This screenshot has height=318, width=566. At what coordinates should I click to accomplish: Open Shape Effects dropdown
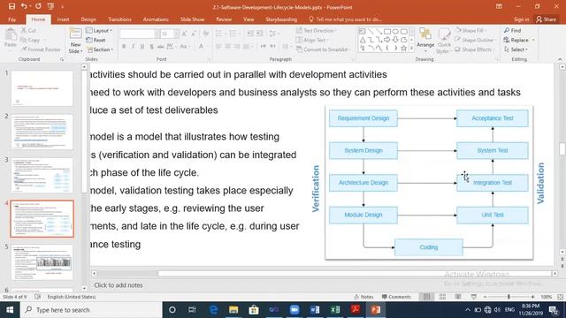pyautogui.click(x=474, y=49)
